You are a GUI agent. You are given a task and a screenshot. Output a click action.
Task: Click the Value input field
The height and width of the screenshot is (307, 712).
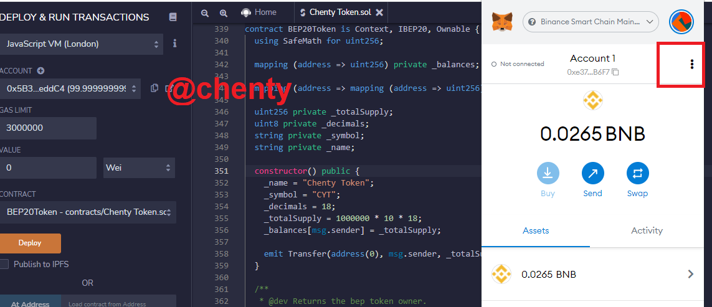(48, 168)
